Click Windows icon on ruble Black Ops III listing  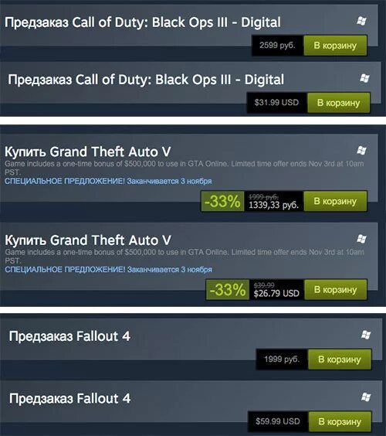361,21
